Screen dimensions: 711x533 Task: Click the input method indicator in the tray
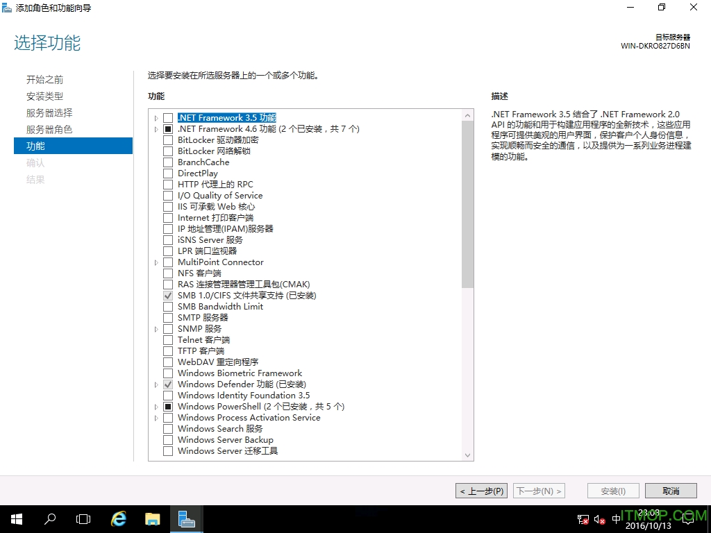(x=615, y=518)
